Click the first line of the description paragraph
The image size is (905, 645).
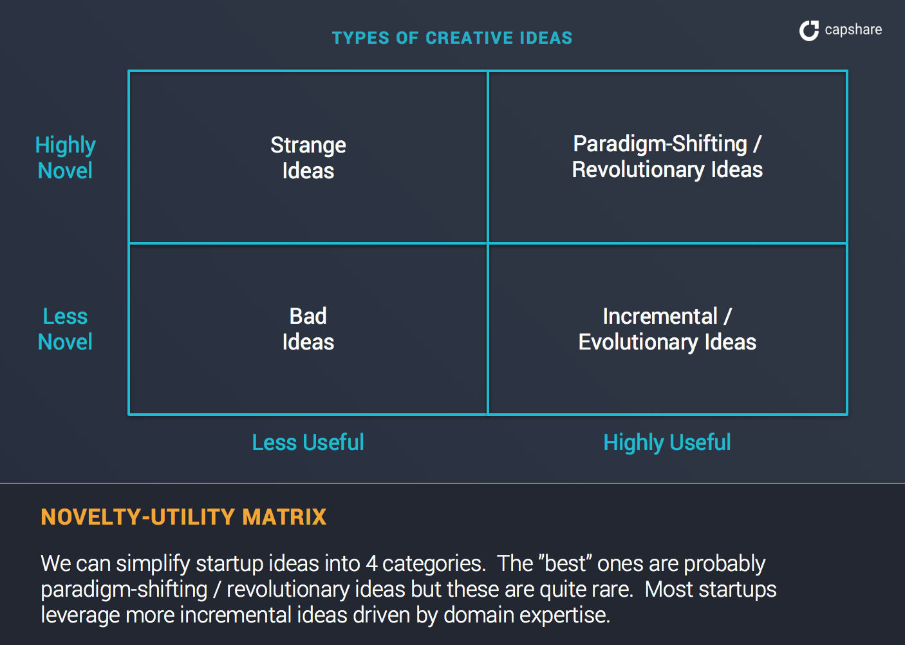403,564
